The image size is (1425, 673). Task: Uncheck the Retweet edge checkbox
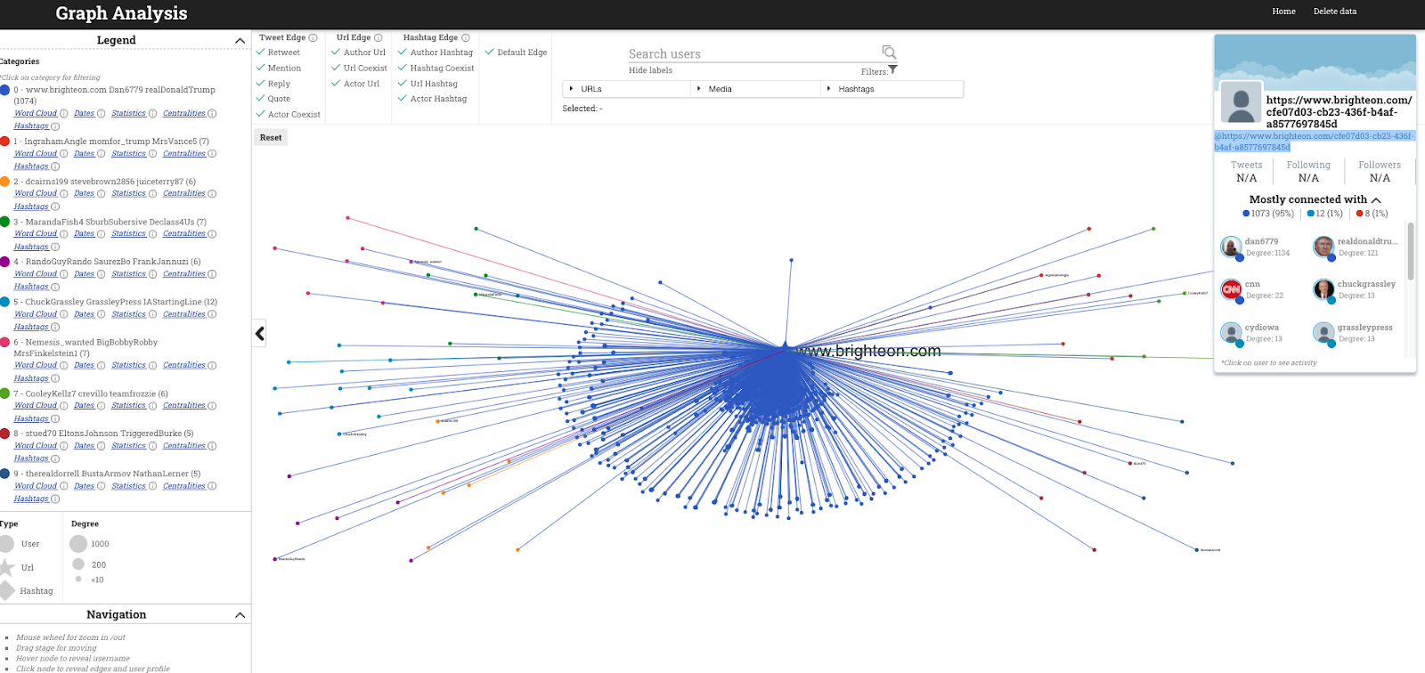pyautogui.click(x=261, y=53)
